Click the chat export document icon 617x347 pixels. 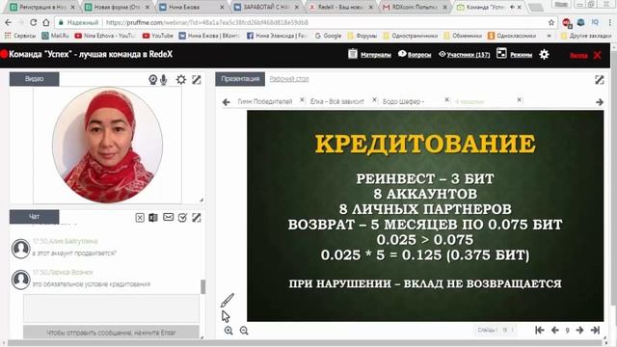coord(153,218)
